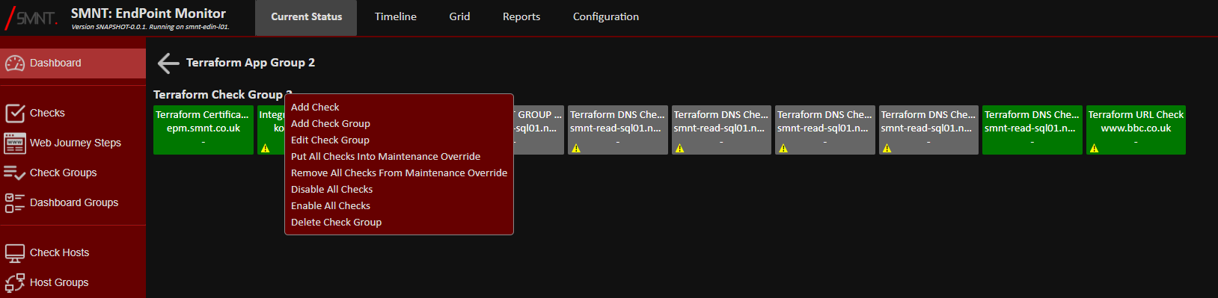Go back using the left arrow icon
Image resolution: width=1218 pixels, height=298 pixels.
pos(168,63)
